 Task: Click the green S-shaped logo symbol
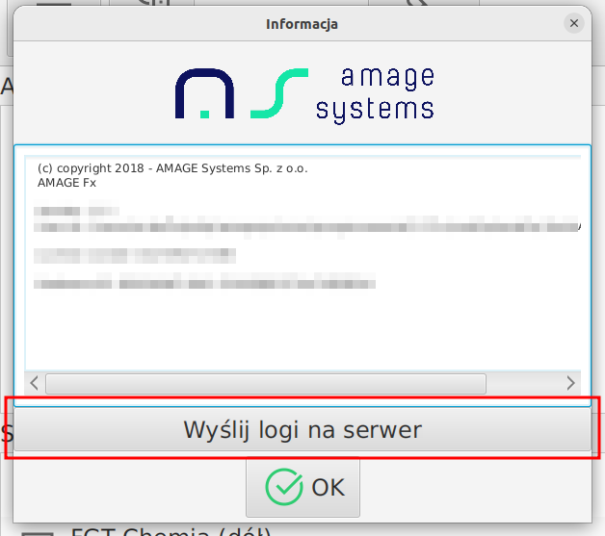point(279,93)
